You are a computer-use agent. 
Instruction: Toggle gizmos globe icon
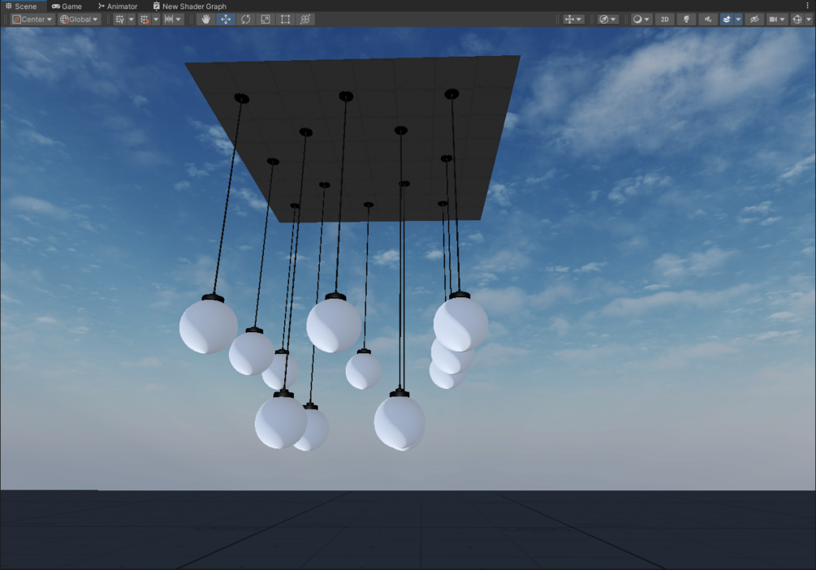click(797, 19)
